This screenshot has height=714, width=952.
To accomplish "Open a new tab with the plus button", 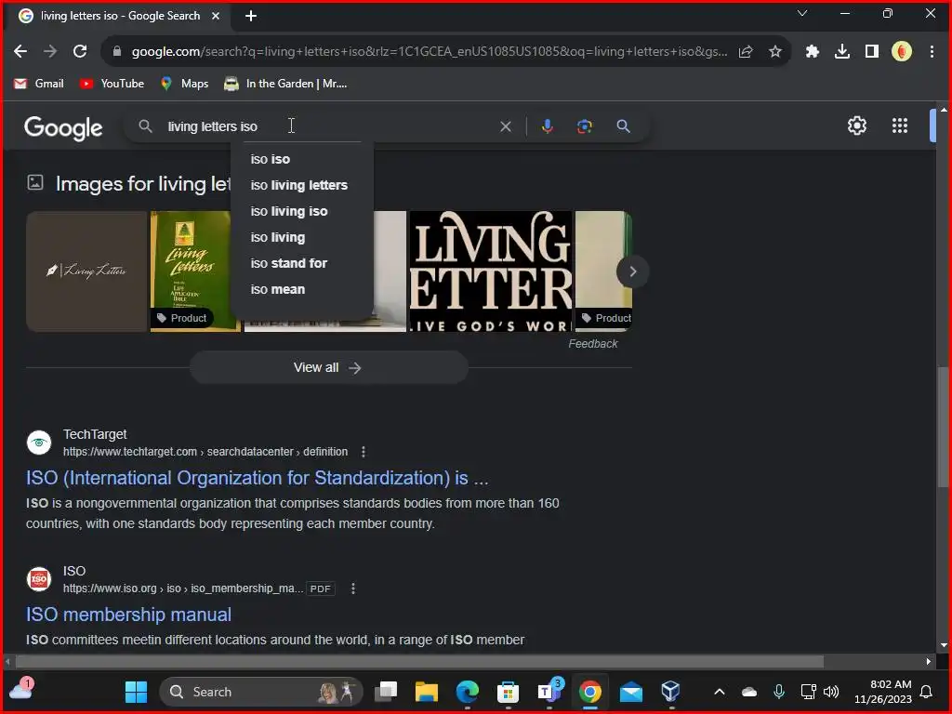I will 251,17.
